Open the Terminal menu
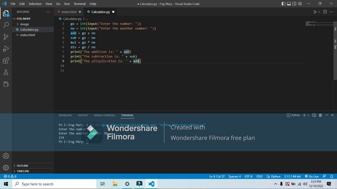337x189 pixels. [x=80, y=4]
